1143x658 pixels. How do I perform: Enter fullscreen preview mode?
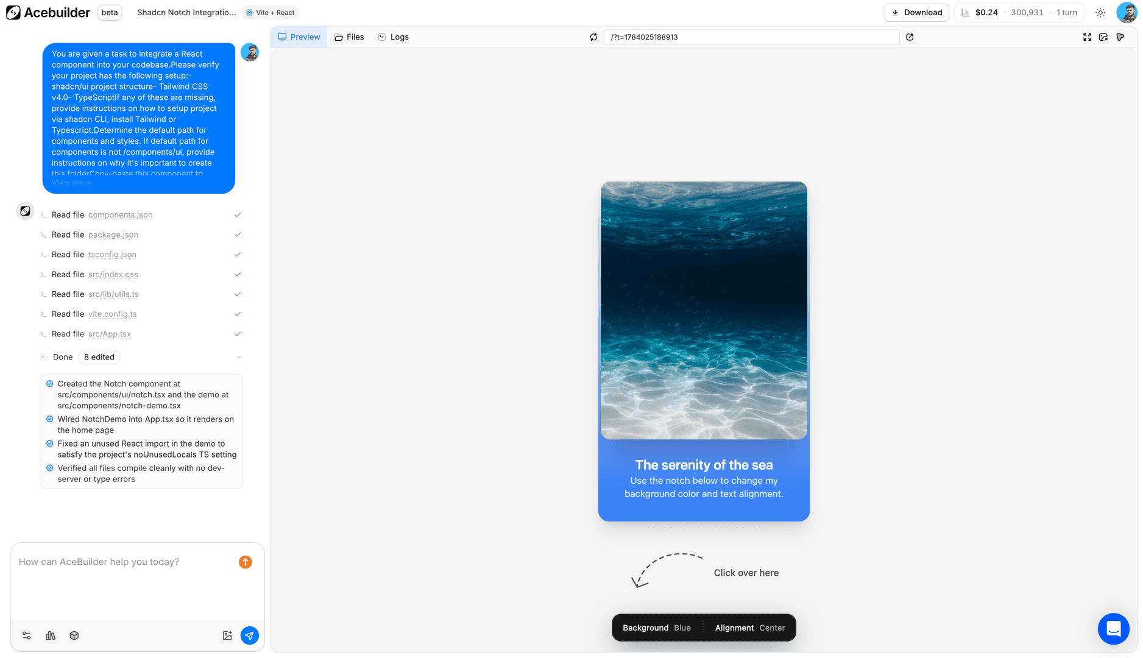click(x=1087, y=37)
